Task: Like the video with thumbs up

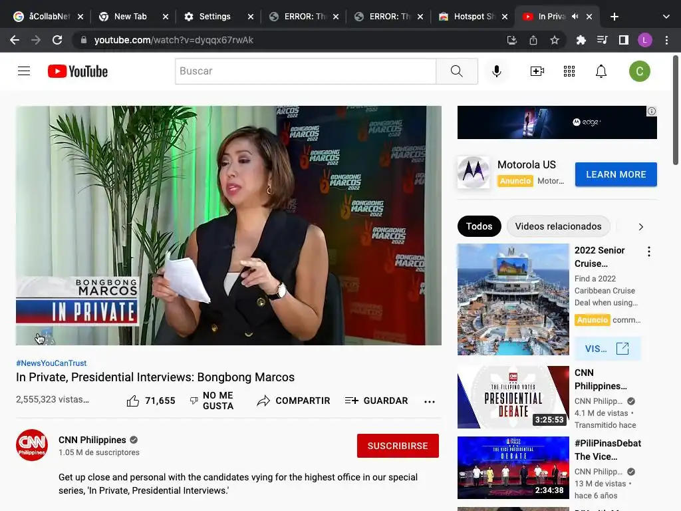Action: (x=151, y=401)
